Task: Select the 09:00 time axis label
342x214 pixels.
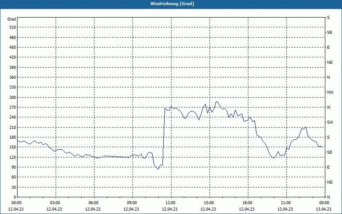Action: (132, 203)
